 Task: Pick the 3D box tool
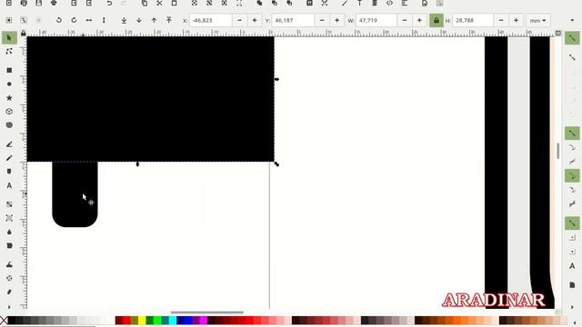(x=9, y=111)
